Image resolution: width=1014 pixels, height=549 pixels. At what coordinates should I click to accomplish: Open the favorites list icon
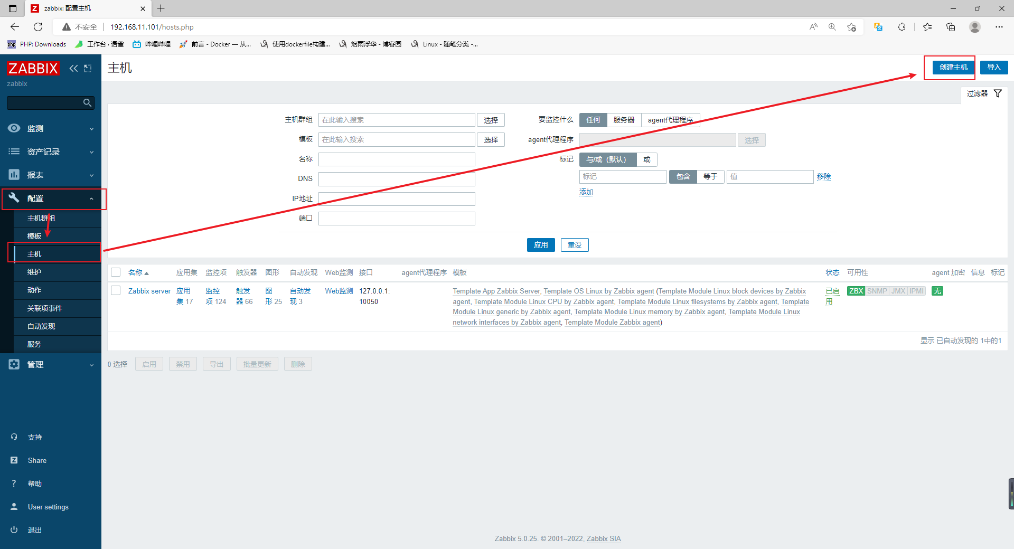[x=927, y=27]
